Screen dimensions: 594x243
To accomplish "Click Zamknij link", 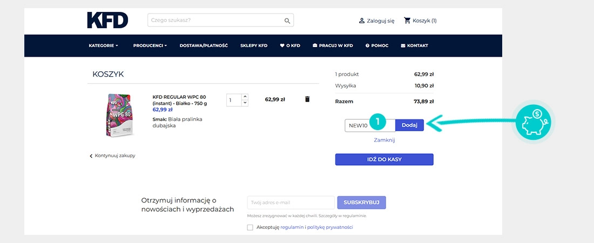I will [384, 140].
